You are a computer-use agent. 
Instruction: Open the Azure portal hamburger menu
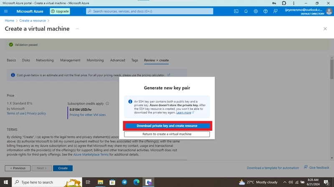6,11
